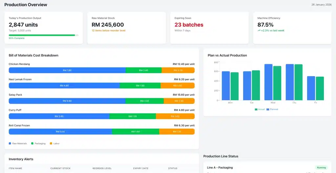Viewport: 336px width, 173px height.
Task: Click the '95% Complete' label
Action: (16, 38)
